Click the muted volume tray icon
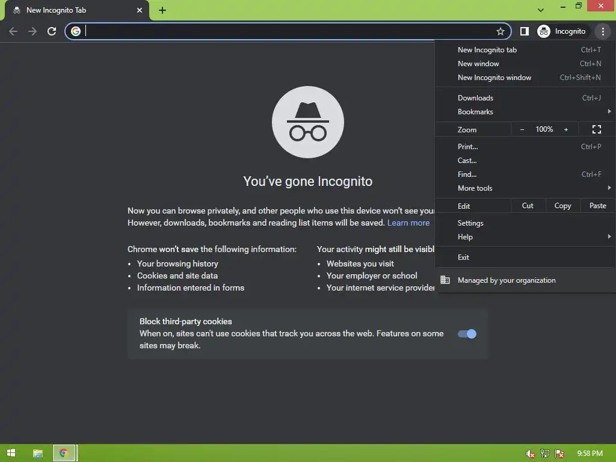The width and height of the screenshot is (616, 462). tap(530, 454)
